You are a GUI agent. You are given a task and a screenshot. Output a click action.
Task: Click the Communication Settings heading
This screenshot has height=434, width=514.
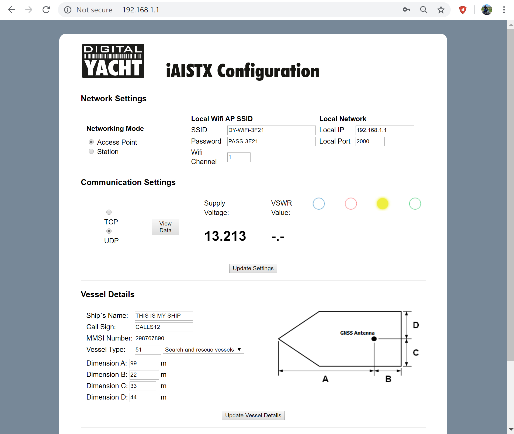coord(128,182)
